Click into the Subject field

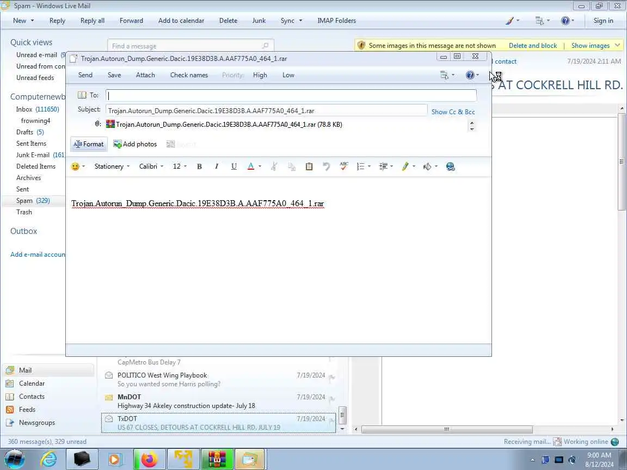(x=266, y=111)
